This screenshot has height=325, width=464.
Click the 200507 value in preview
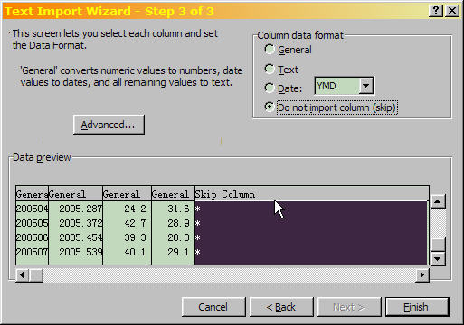pos(32,252)
